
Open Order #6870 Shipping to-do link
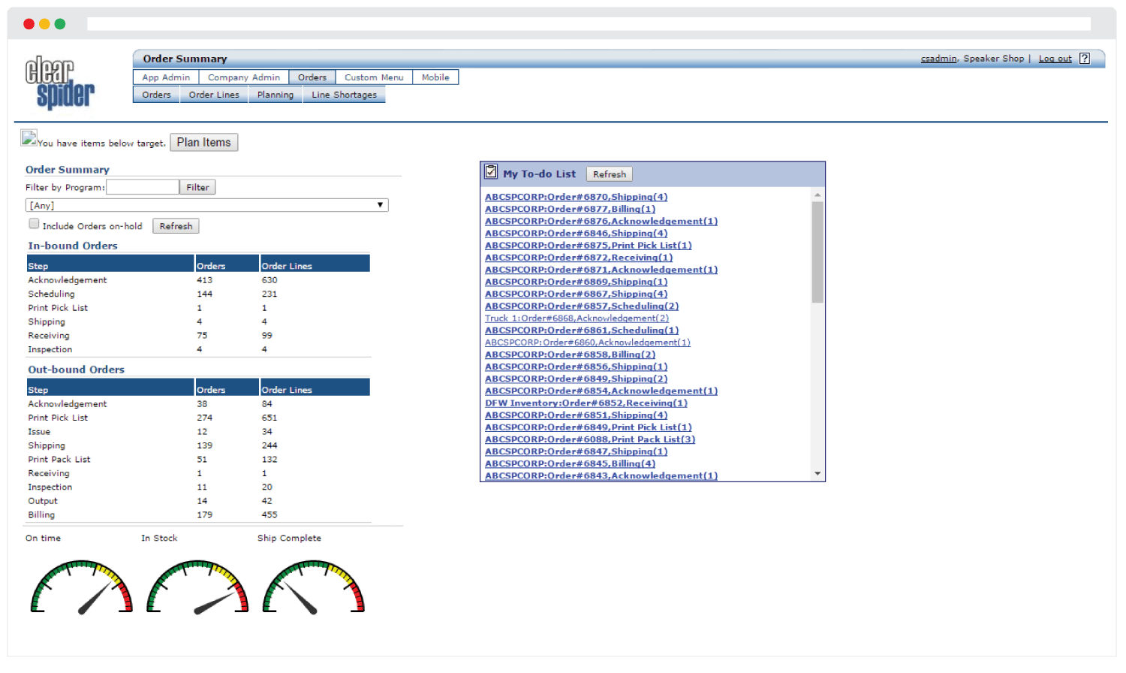[x=576, y=197]
